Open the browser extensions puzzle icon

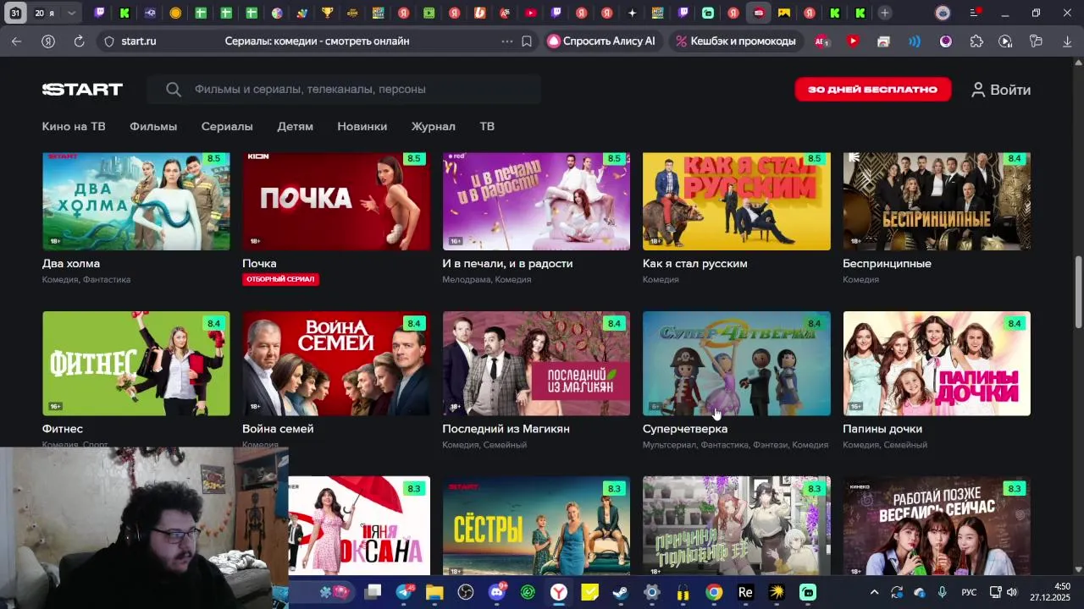click(976, 41)
